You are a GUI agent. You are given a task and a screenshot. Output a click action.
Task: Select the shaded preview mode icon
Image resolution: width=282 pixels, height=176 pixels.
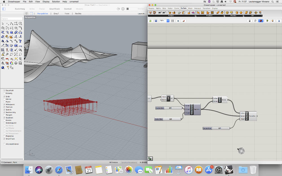click(x=261, y=21)
